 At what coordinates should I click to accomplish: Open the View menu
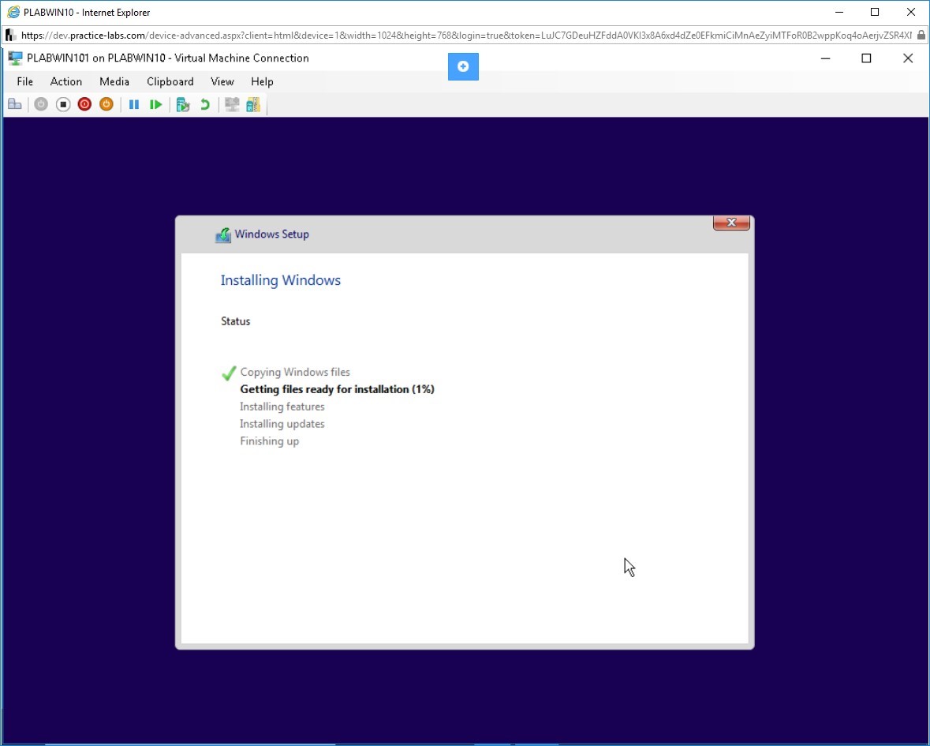point(222,82)
